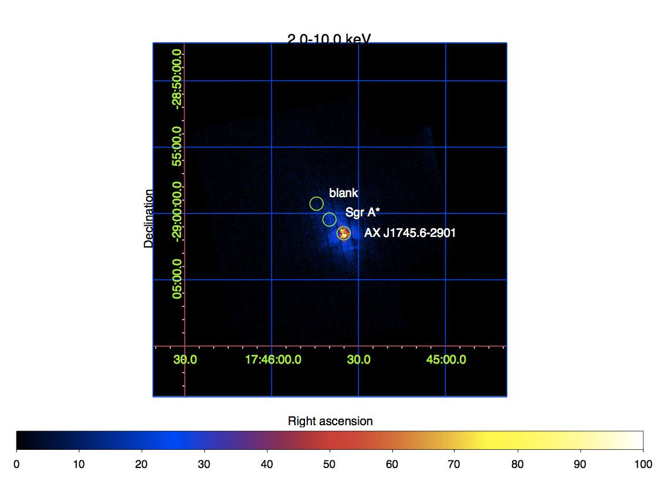Screen dimensions: 661x485
Task: Click the 'Right ascension' axis label
Action: click(x=330, y=421)
